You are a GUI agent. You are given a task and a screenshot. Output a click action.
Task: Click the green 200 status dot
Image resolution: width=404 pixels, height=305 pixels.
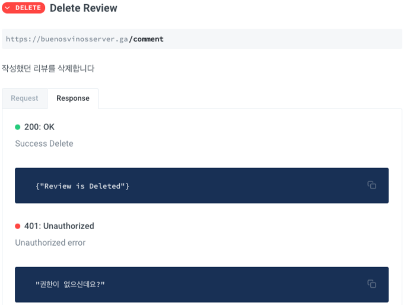[18, 127]
